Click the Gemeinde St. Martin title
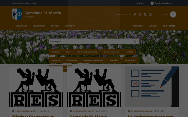This screenshot has height=117, width=188. tap(43, 13)
